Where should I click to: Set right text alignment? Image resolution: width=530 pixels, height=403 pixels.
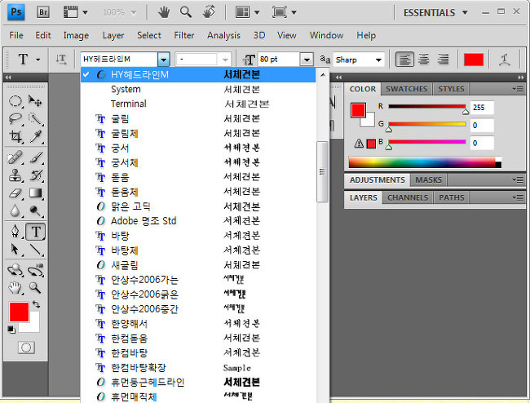443,60
